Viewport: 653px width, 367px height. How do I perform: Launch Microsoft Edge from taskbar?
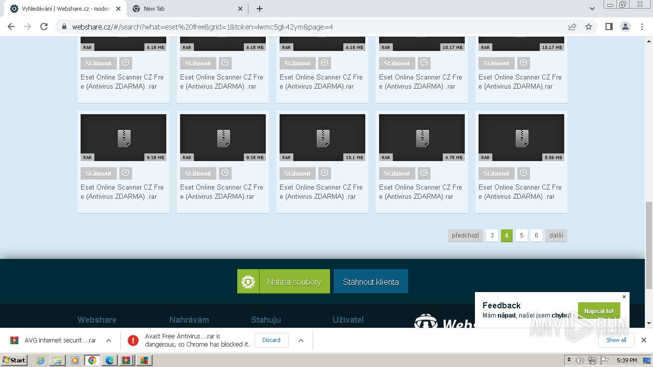tap(110, 360)
